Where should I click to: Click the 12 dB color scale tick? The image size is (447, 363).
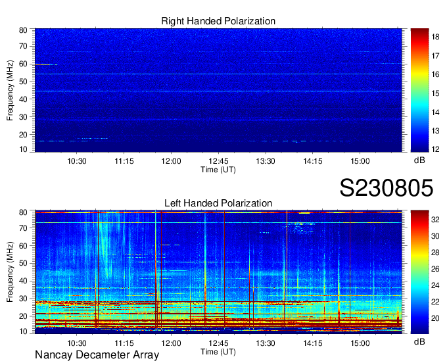(435, 149)
